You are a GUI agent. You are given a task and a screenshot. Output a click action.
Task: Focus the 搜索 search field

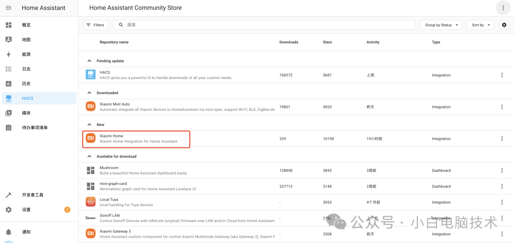coord(264,25)
